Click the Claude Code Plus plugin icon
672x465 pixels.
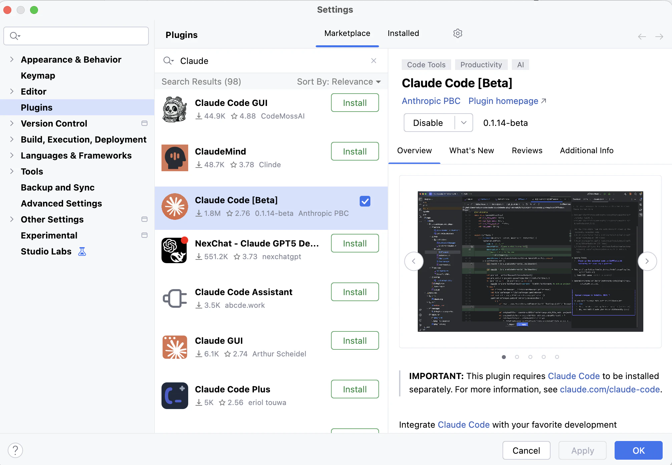click(175, 396)
